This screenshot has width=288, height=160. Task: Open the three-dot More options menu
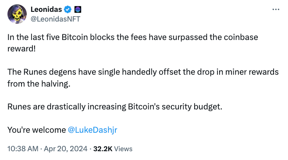(276, 9)
